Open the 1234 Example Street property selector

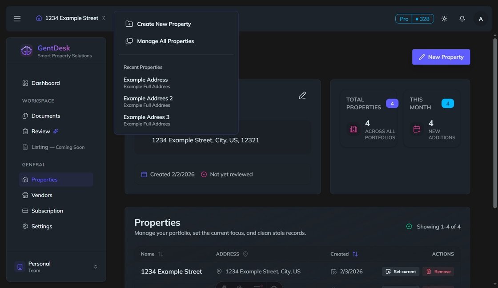(x=71, y=18)
